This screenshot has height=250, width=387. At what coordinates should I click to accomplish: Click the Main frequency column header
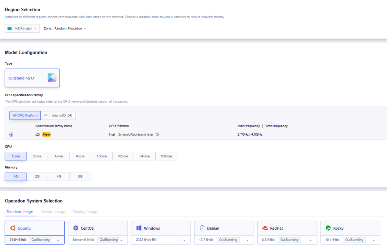(249, 126)
